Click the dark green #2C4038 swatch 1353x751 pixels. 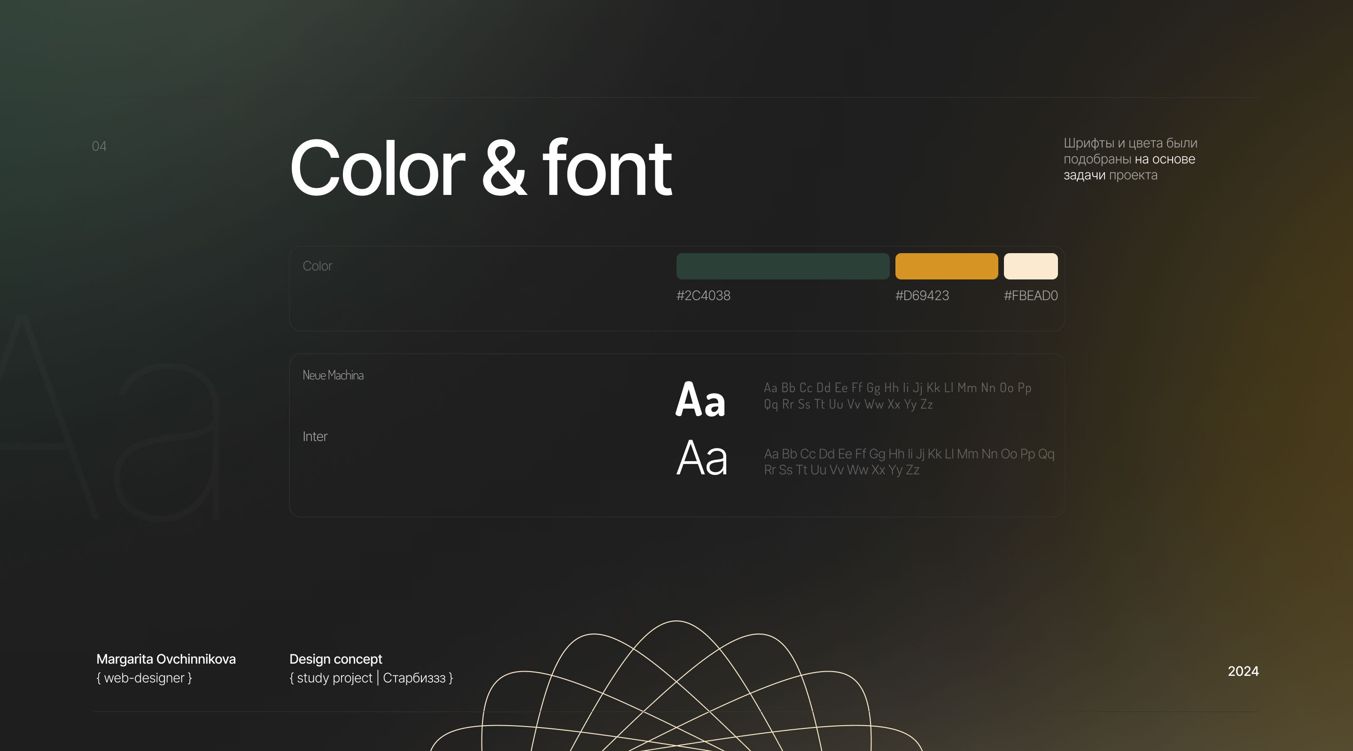[x=783, y=266]
